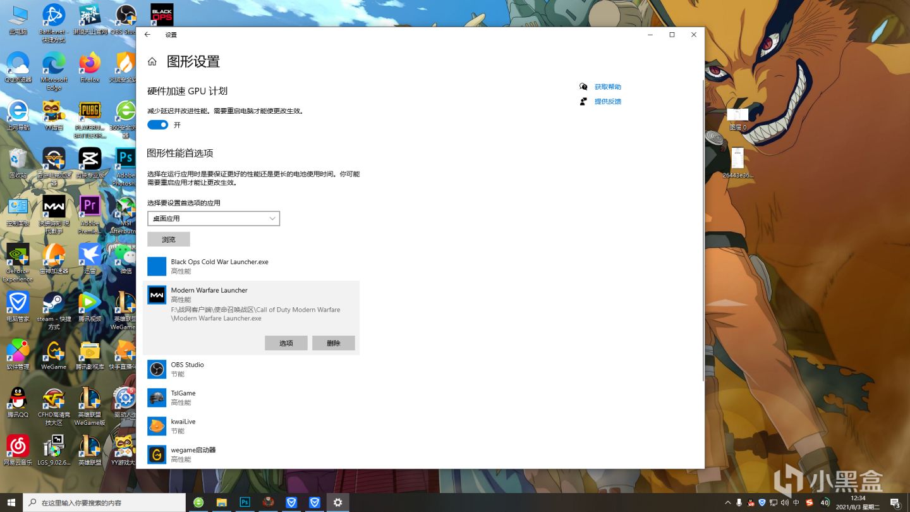The height and width of the screenshot is (512, 910).
Task: Select the Adobe Premiere desktop icon
Action: click(x=90, y=216)
